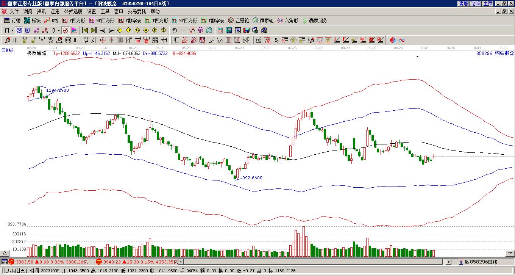Toggle the highlighted chart-overlay icon beside the 日 dropdown
The image size is (515, 276).
[19, 30]
